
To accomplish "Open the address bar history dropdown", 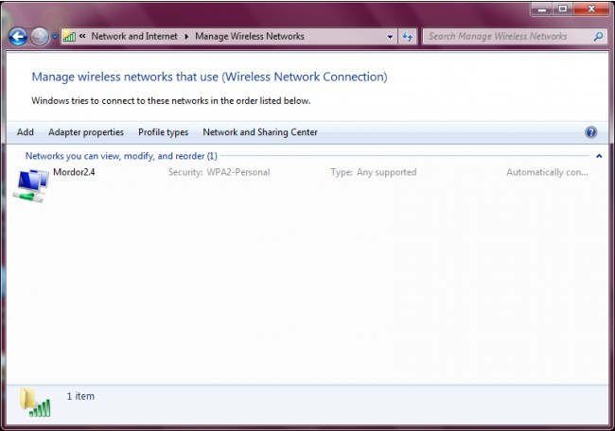I will [390, 37].
